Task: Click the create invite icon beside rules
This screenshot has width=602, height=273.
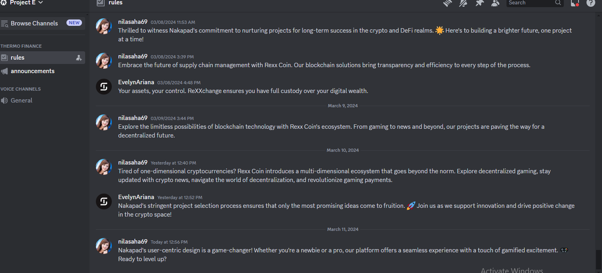Action: coord(79,58)
